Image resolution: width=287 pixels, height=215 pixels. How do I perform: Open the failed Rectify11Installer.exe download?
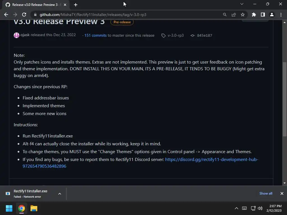[30, 191]
